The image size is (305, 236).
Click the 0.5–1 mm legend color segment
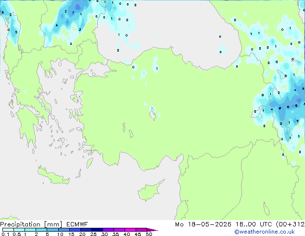[19, 230]
